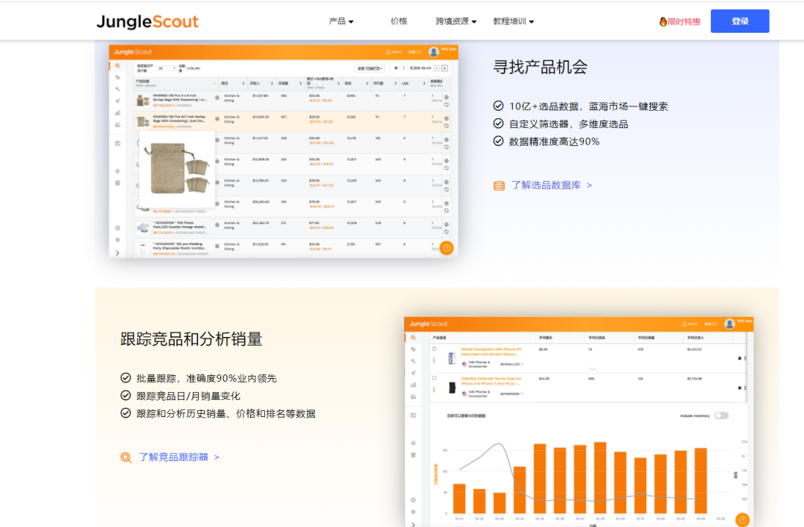Screen dimensions: 804x527
Task: Tick checkbox for iPhone XR case row
Action: [434, 349]
